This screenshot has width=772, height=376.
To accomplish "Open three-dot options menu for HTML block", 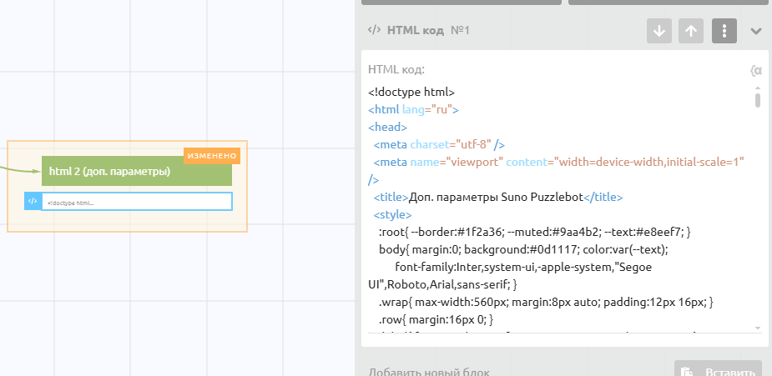I will (x=724, y=31).
